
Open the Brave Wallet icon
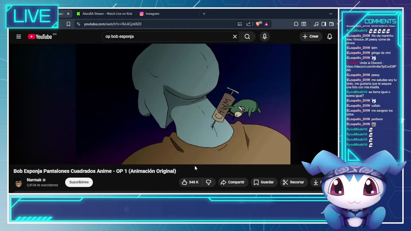[x=331, y=24]
